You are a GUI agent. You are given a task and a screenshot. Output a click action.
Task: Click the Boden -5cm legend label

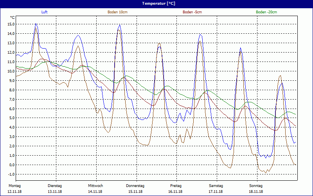click(192, 12)
